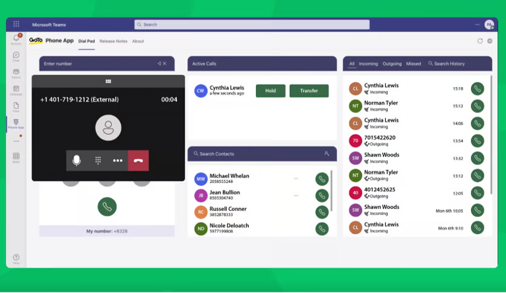Clear the entered number with X icon
506x293 pixels.
[165, 63]
